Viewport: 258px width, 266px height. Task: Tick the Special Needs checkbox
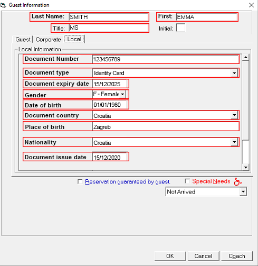tap(187, 181)
